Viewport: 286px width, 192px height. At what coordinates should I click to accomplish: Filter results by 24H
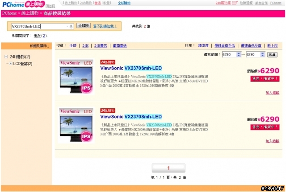85,45
